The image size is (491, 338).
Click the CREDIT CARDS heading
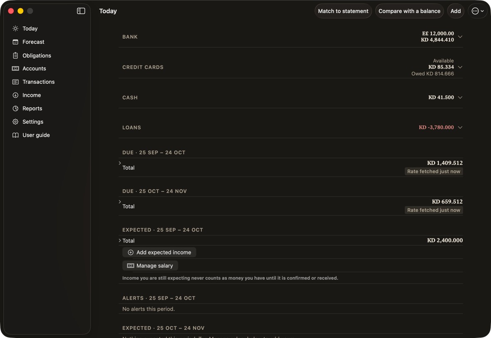coord(143,67)
